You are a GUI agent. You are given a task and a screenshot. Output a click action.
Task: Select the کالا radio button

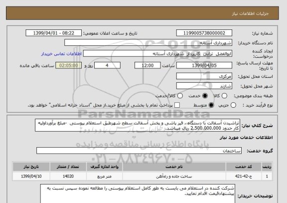pyautogui.click(x=224, y=96)
